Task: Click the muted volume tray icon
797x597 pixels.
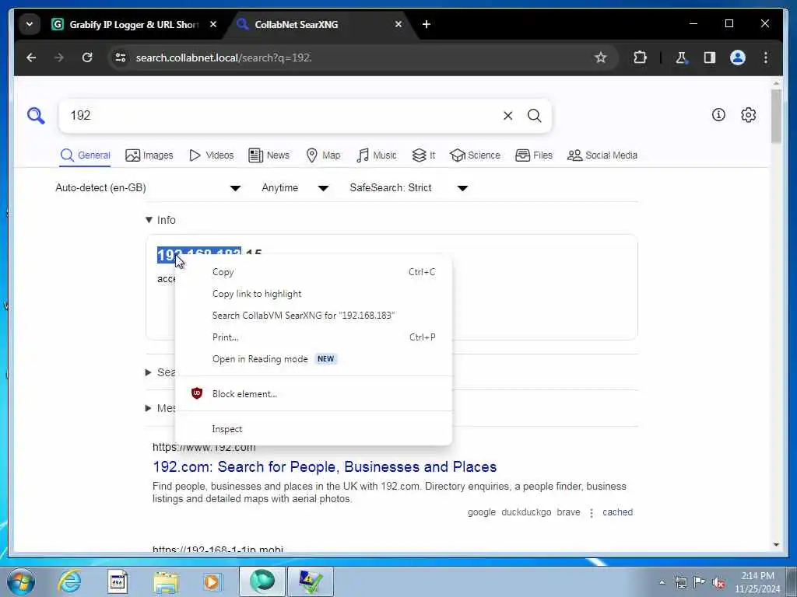Action: point(718,582)
